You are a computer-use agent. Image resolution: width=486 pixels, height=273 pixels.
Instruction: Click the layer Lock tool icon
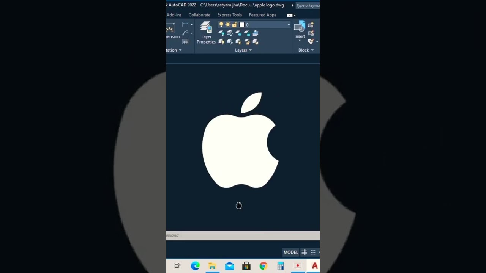[247, 33]
